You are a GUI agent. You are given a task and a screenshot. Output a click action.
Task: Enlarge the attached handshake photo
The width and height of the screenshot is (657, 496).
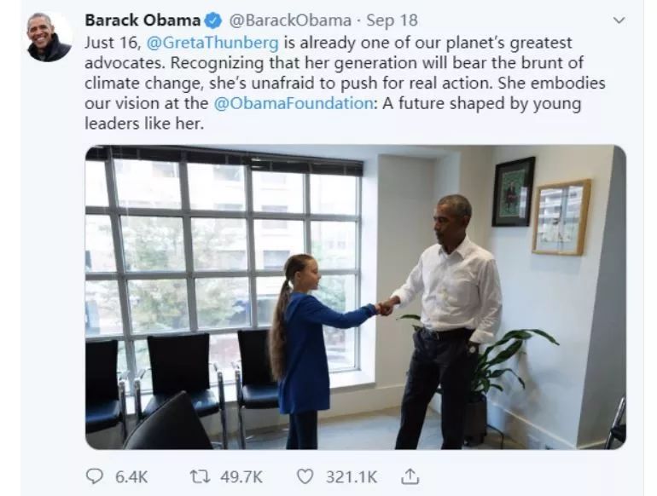pos(356,297)
